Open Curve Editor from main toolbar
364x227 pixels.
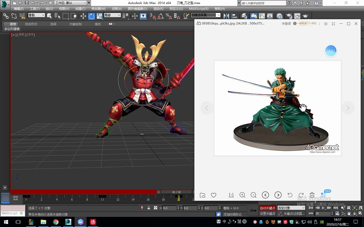262,16
